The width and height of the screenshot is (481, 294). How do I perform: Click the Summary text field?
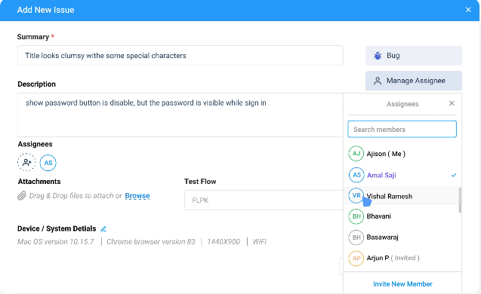180,56
